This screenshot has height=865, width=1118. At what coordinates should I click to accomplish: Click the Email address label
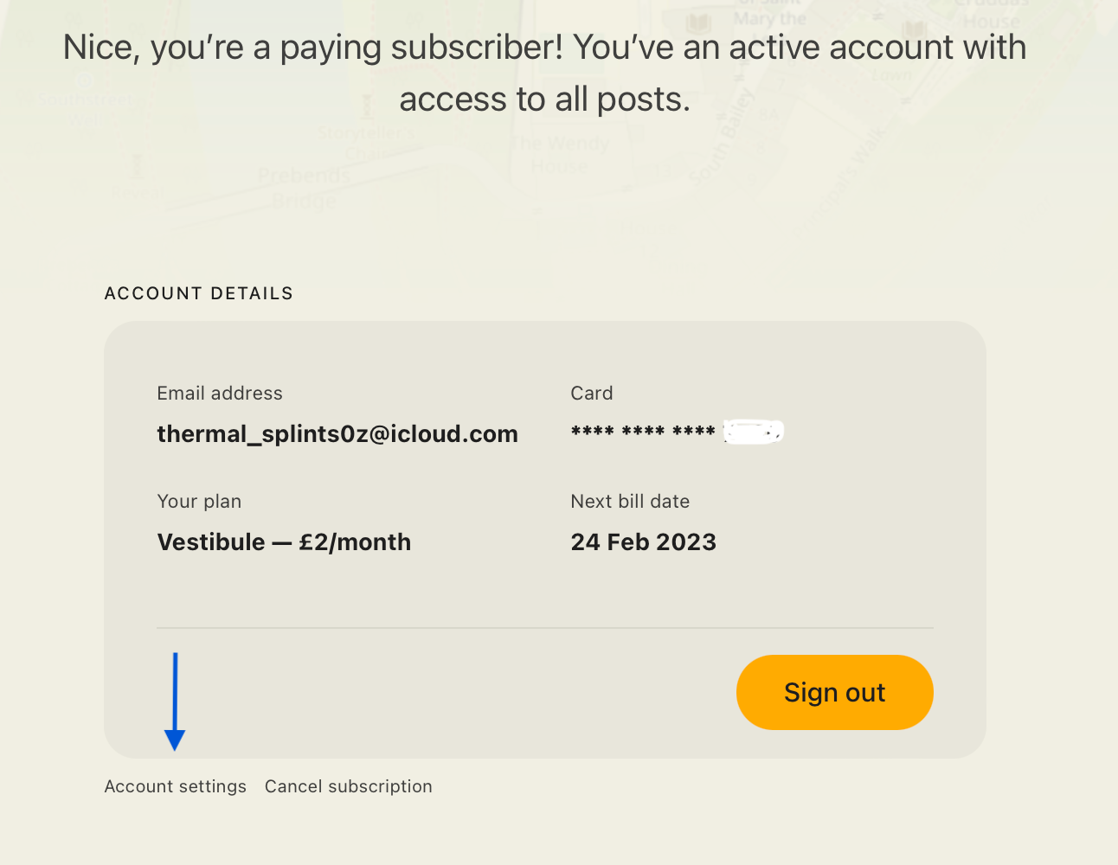220,394
